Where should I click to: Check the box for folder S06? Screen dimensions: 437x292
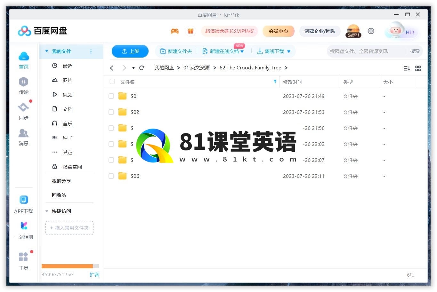[111, 176]
